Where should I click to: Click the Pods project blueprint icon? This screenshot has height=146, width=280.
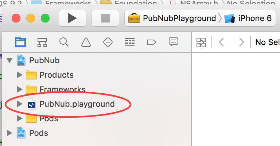(x=21, y=133)
